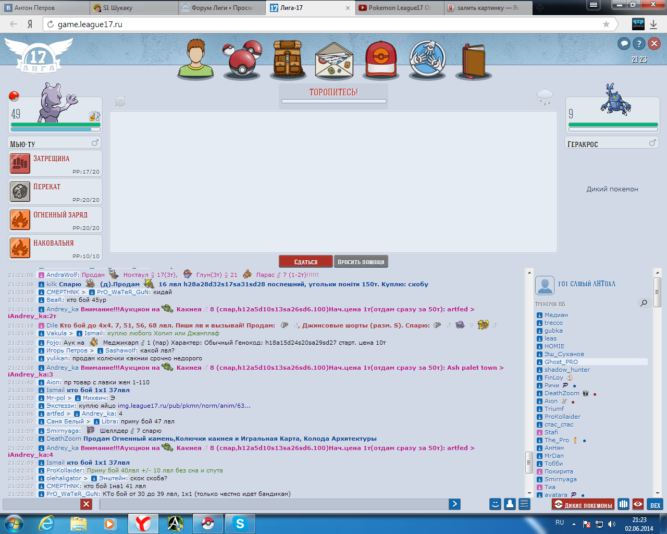Click the Просить помощи button
667x534 pixels.
361,262
